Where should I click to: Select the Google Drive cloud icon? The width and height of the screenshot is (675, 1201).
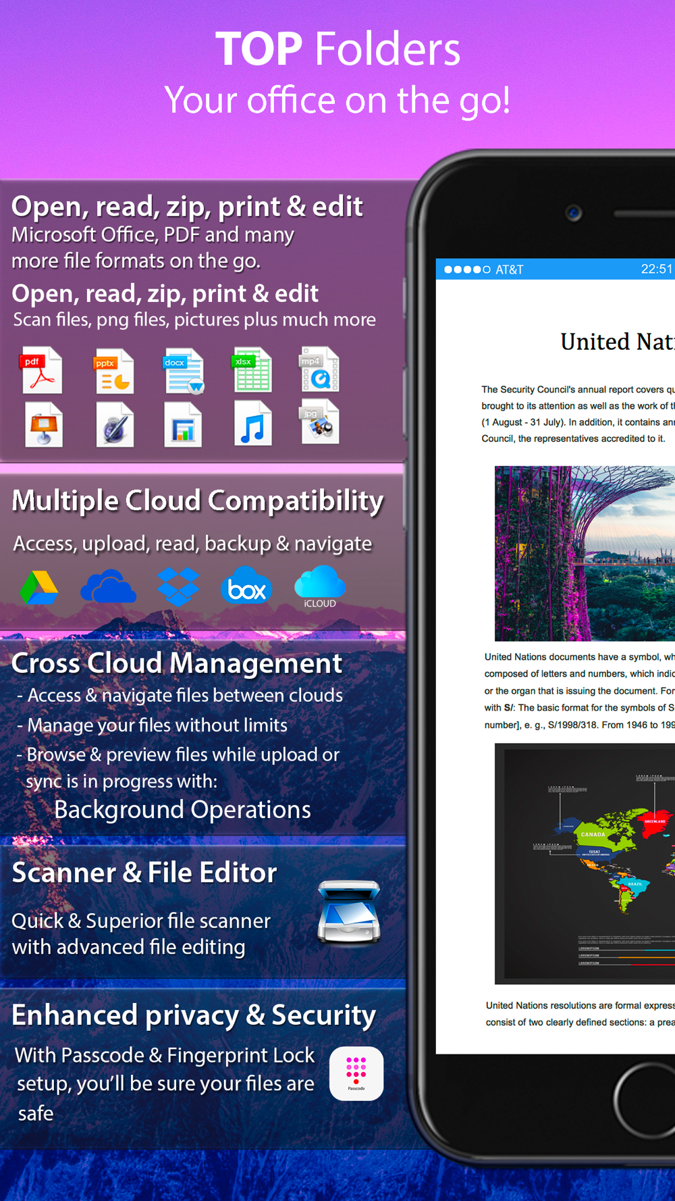point(39,588)
